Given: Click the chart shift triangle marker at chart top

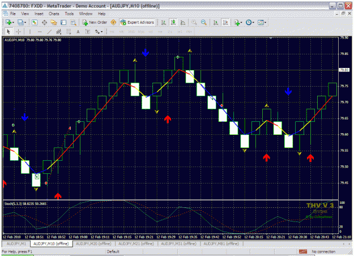Looking at the screenshot, I should 271,38.
